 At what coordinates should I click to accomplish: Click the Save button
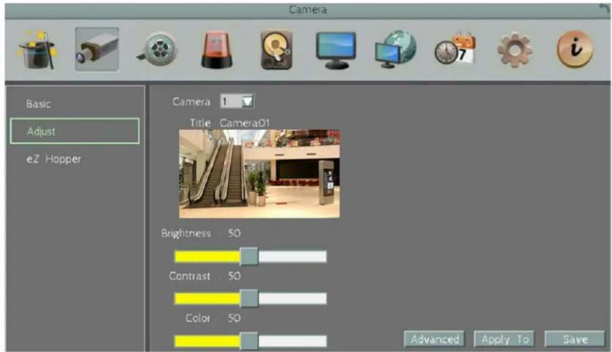(x=575, y=339)
